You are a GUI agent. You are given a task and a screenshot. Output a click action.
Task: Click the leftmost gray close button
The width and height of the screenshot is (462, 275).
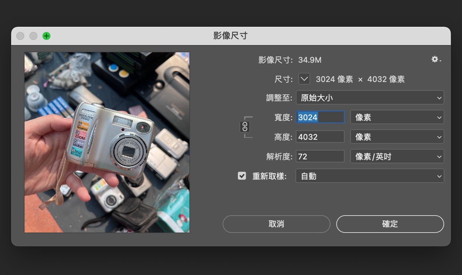(20, 36)
